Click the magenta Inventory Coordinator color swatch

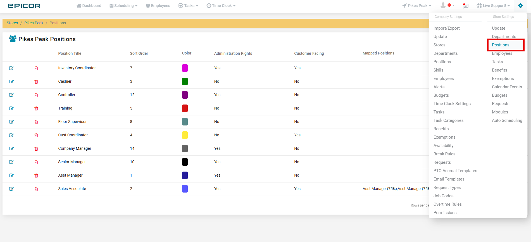tap(185, 68)
